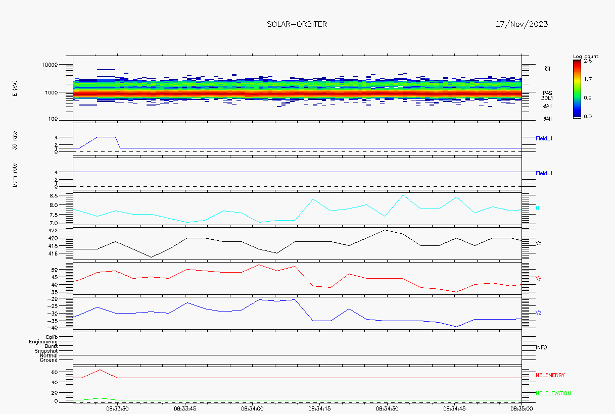Click the Vz axis tick "-40"
This screenshot has width=615, height=414.
[x=53, y=328]
